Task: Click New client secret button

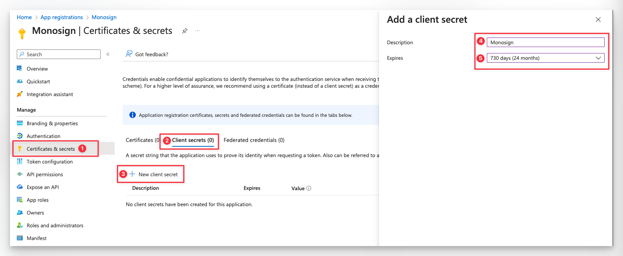Action: point(154,174)
